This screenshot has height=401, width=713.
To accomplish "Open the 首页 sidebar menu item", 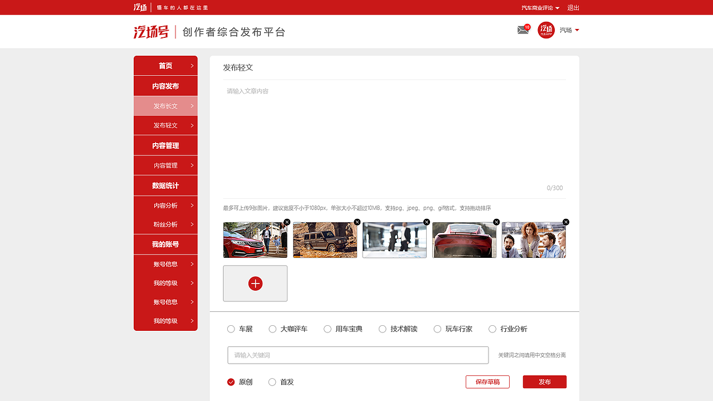I will click(x=165, y=65).
